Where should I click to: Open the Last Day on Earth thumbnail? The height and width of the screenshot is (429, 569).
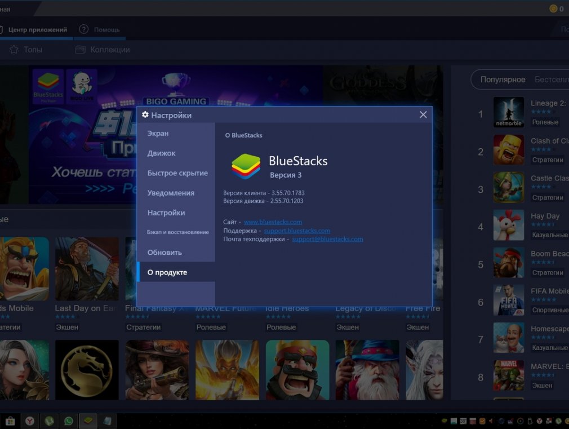point(87,269)
